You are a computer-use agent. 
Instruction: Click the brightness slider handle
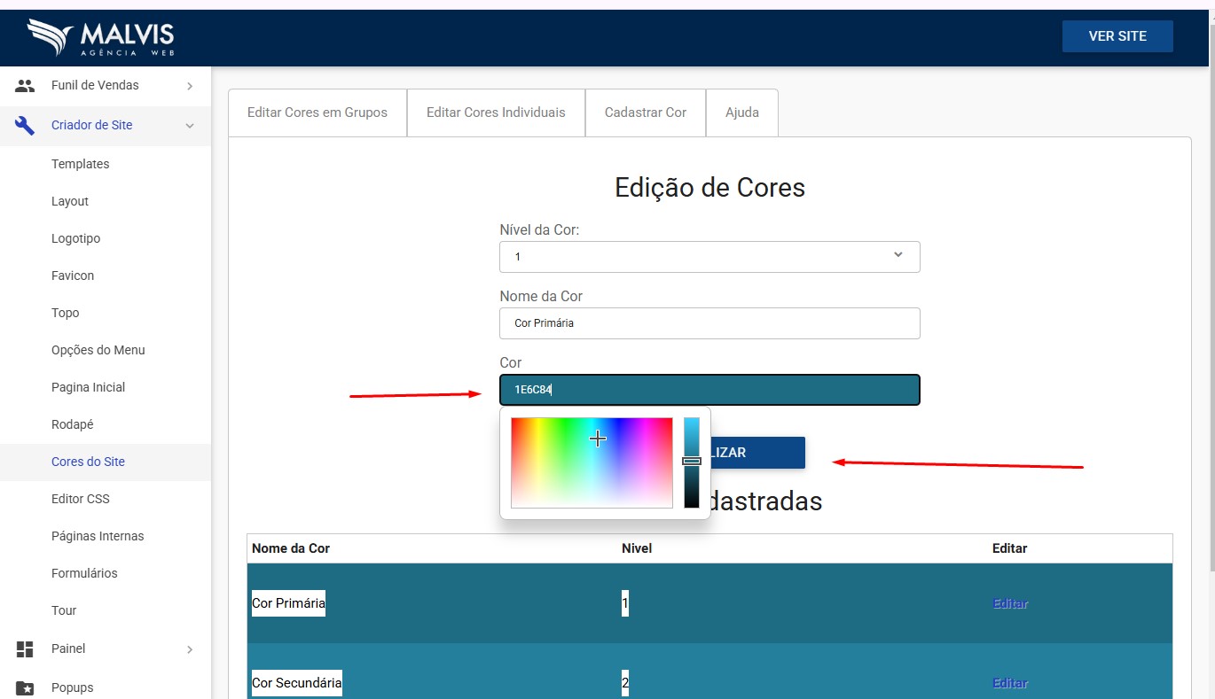pyautogui.click(x=692, y=461)
